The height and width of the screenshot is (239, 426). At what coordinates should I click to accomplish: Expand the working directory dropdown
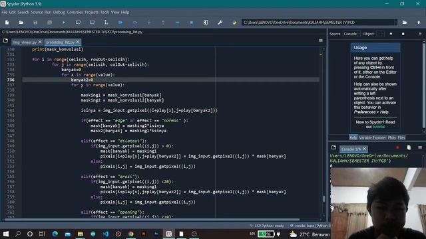click(395, 23)
